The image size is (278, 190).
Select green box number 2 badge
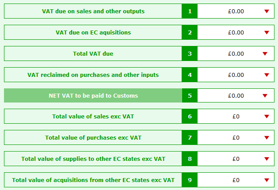coord(190,32)
